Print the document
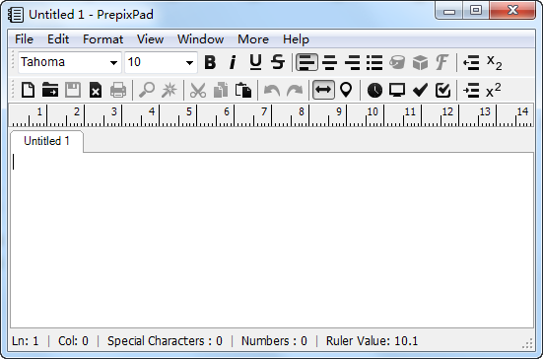Screen dimensions: 543x359 pos(118,90)
